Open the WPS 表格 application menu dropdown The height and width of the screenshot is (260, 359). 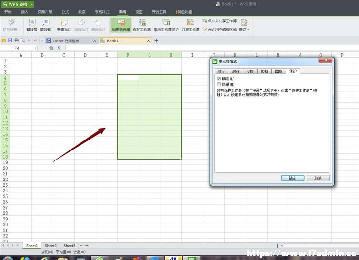[x=32, y=4]
